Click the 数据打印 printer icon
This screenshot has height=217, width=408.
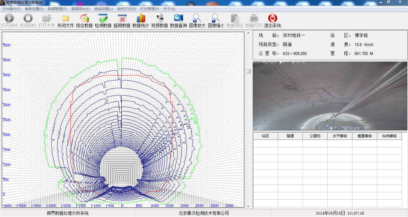pyautogui.click(x=254, y=18)
